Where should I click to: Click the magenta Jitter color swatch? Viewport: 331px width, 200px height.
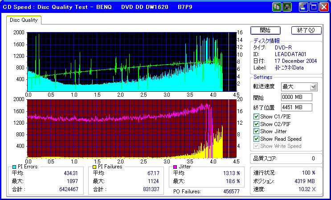[175, 167]
